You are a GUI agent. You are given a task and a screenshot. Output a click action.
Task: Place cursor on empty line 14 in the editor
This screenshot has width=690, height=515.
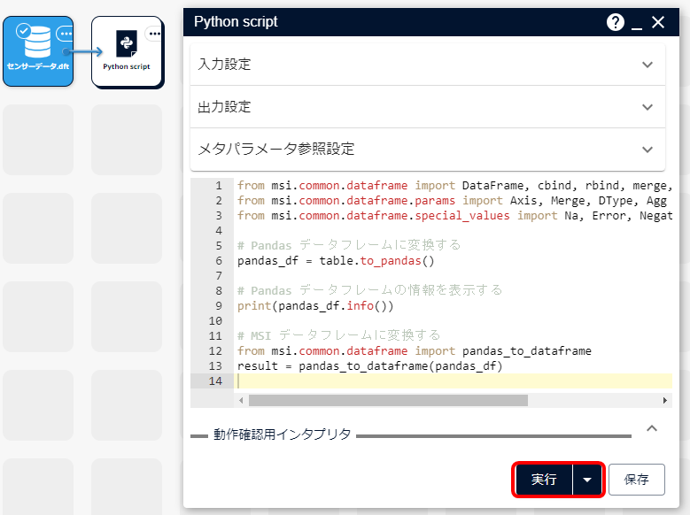[x=454, y=380]
